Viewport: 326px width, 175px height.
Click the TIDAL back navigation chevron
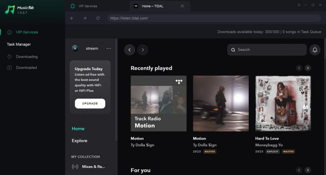click(x=129, y=50)
